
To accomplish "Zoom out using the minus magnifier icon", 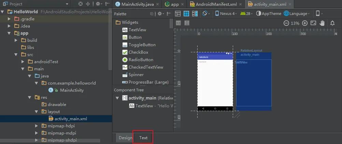I will click(x=286, y=23).
